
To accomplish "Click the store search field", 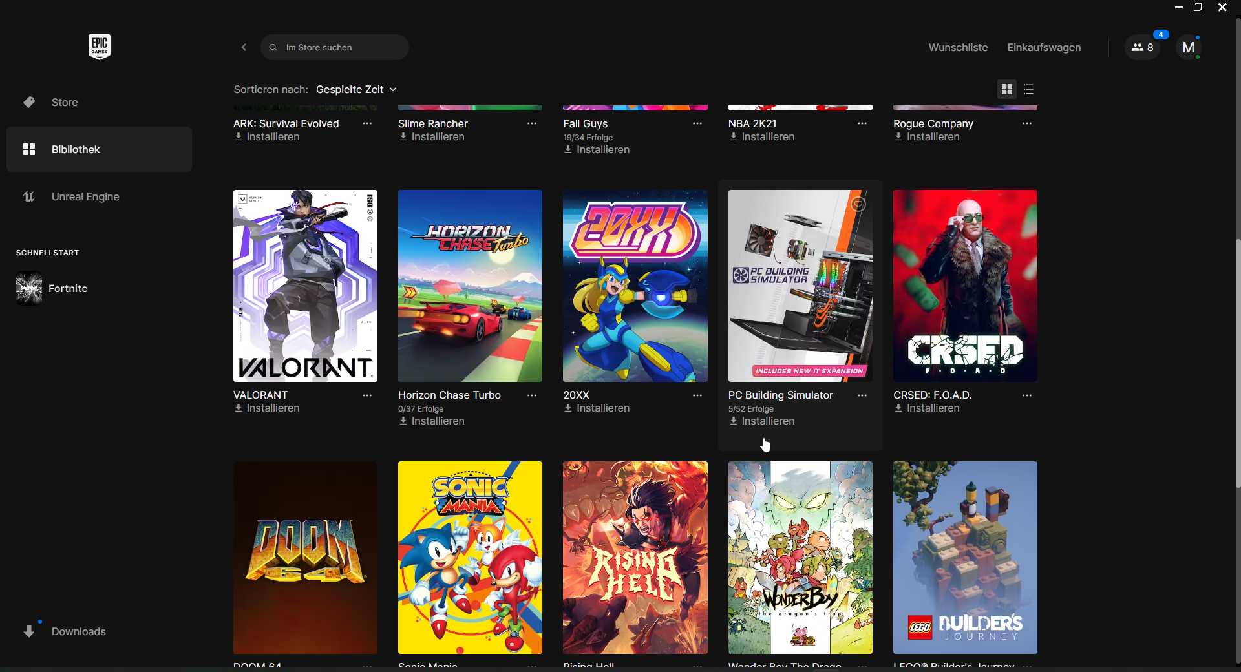I will (x=335, y=47).
